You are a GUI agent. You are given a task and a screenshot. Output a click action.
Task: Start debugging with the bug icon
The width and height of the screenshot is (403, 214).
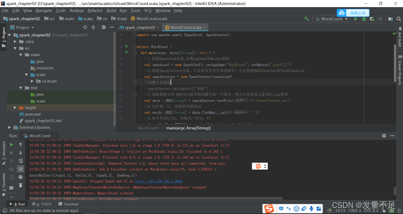(x=364, y=19)
